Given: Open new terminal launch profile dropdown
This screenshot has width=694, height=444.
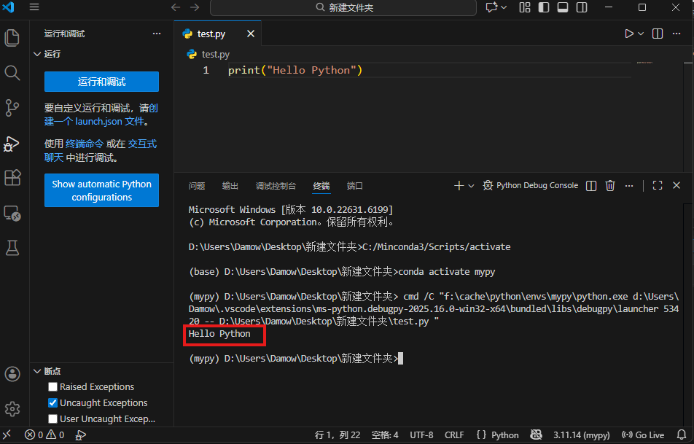Looking at the screenshot, I should click(472, 186).
